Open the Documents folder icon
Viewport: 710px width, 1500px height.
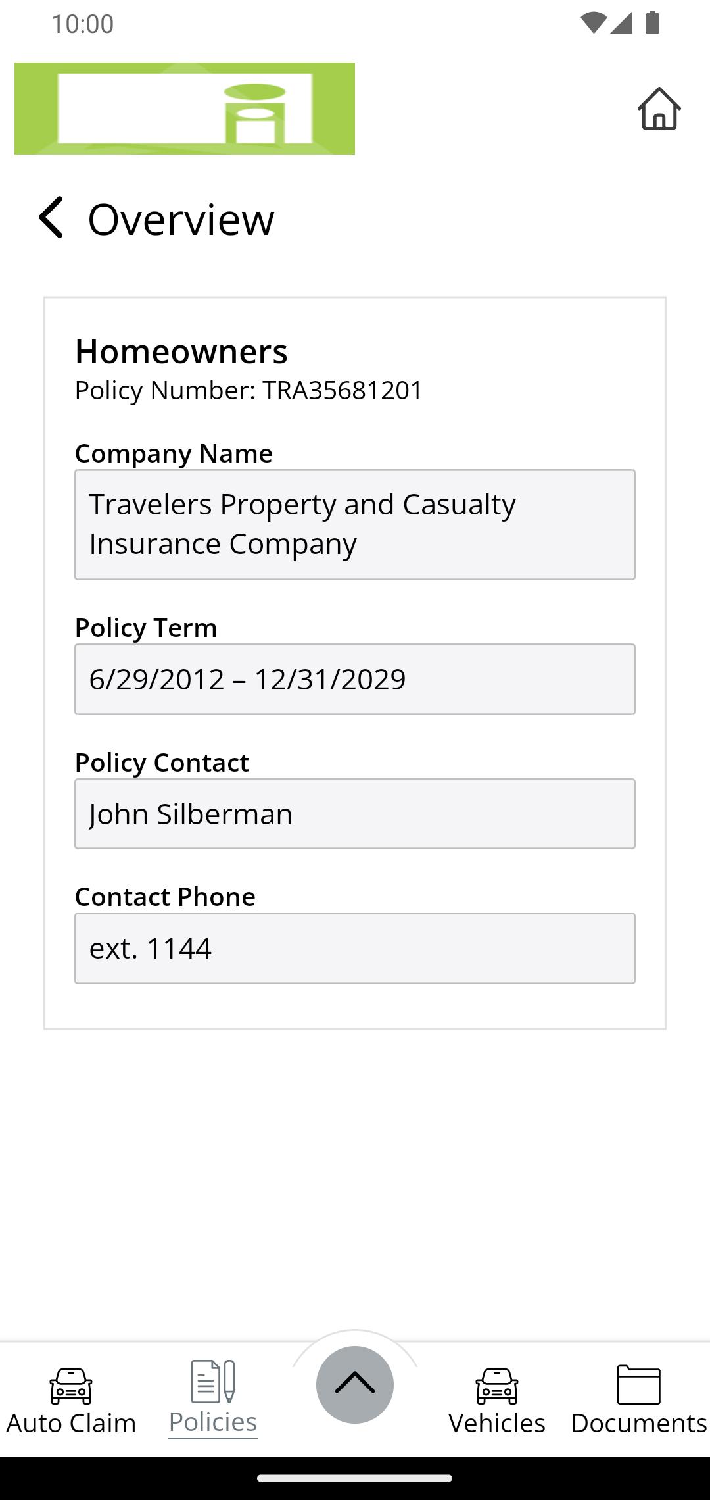pyautogui.click(x=639, y=1384)
